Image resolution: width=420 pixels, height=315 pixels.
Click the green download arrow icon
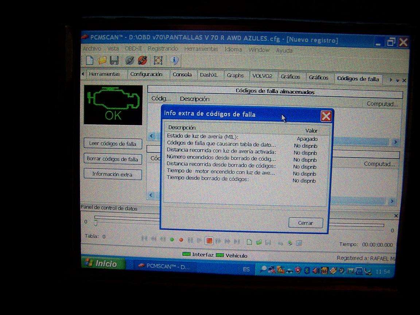point(290,243)
